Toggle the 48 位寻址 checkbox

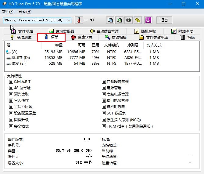tap(11, 88)
